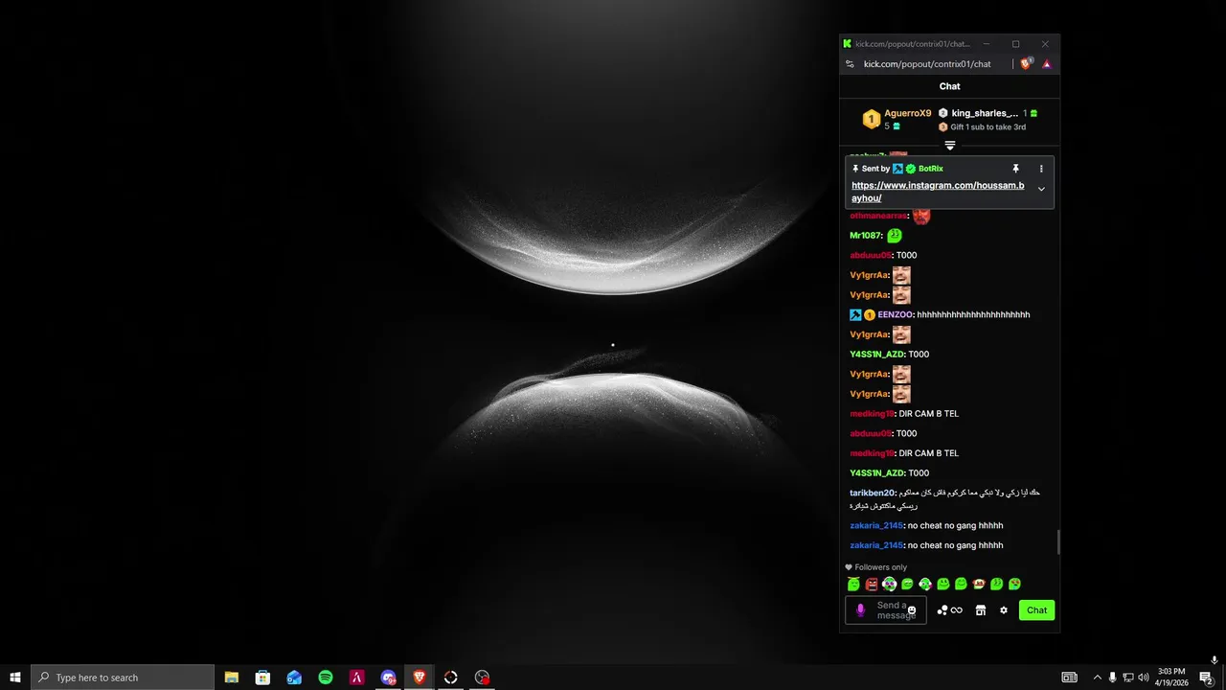
Task: Open chat settings gear icon
Action: tap(1004, 610)
